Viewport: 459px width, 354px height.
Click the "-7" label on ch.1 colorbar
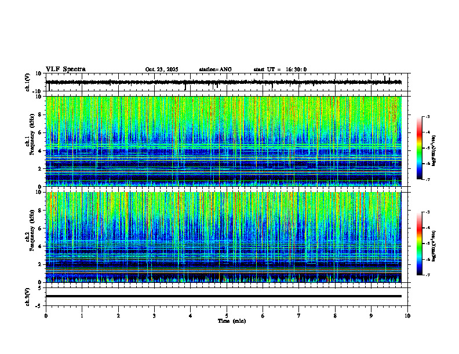point(427,179)
